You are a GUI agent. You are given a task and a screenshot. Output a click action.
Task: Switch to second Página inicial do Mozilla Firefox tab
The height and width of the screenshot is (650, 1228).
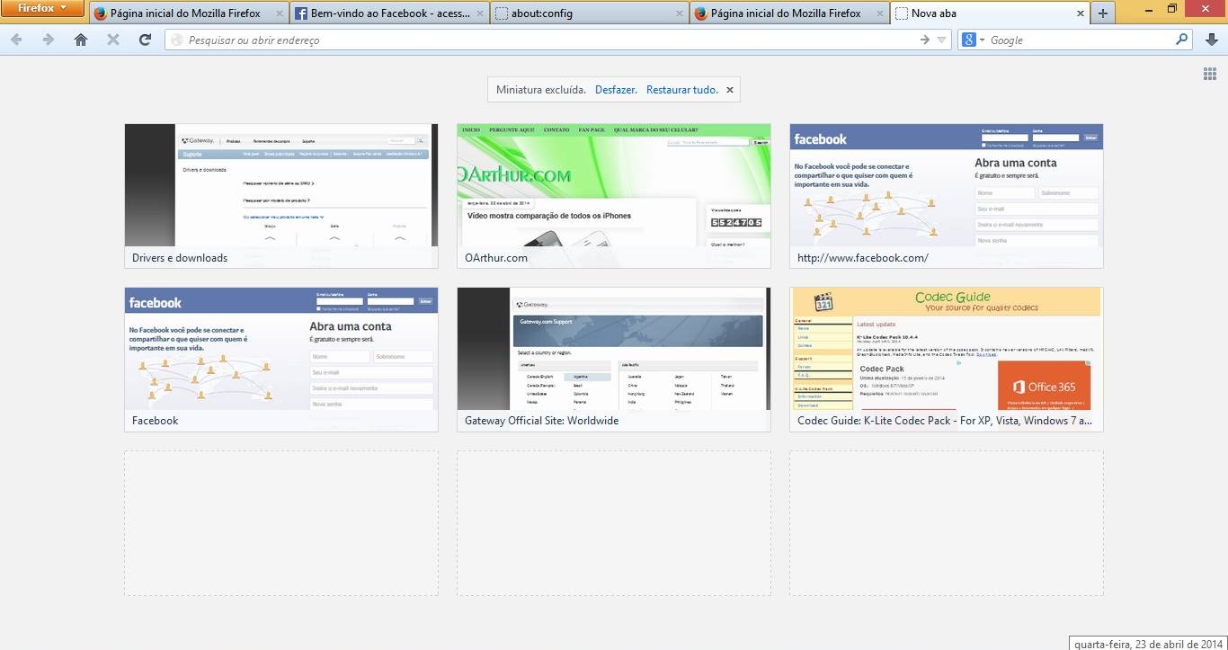(789, 13)
